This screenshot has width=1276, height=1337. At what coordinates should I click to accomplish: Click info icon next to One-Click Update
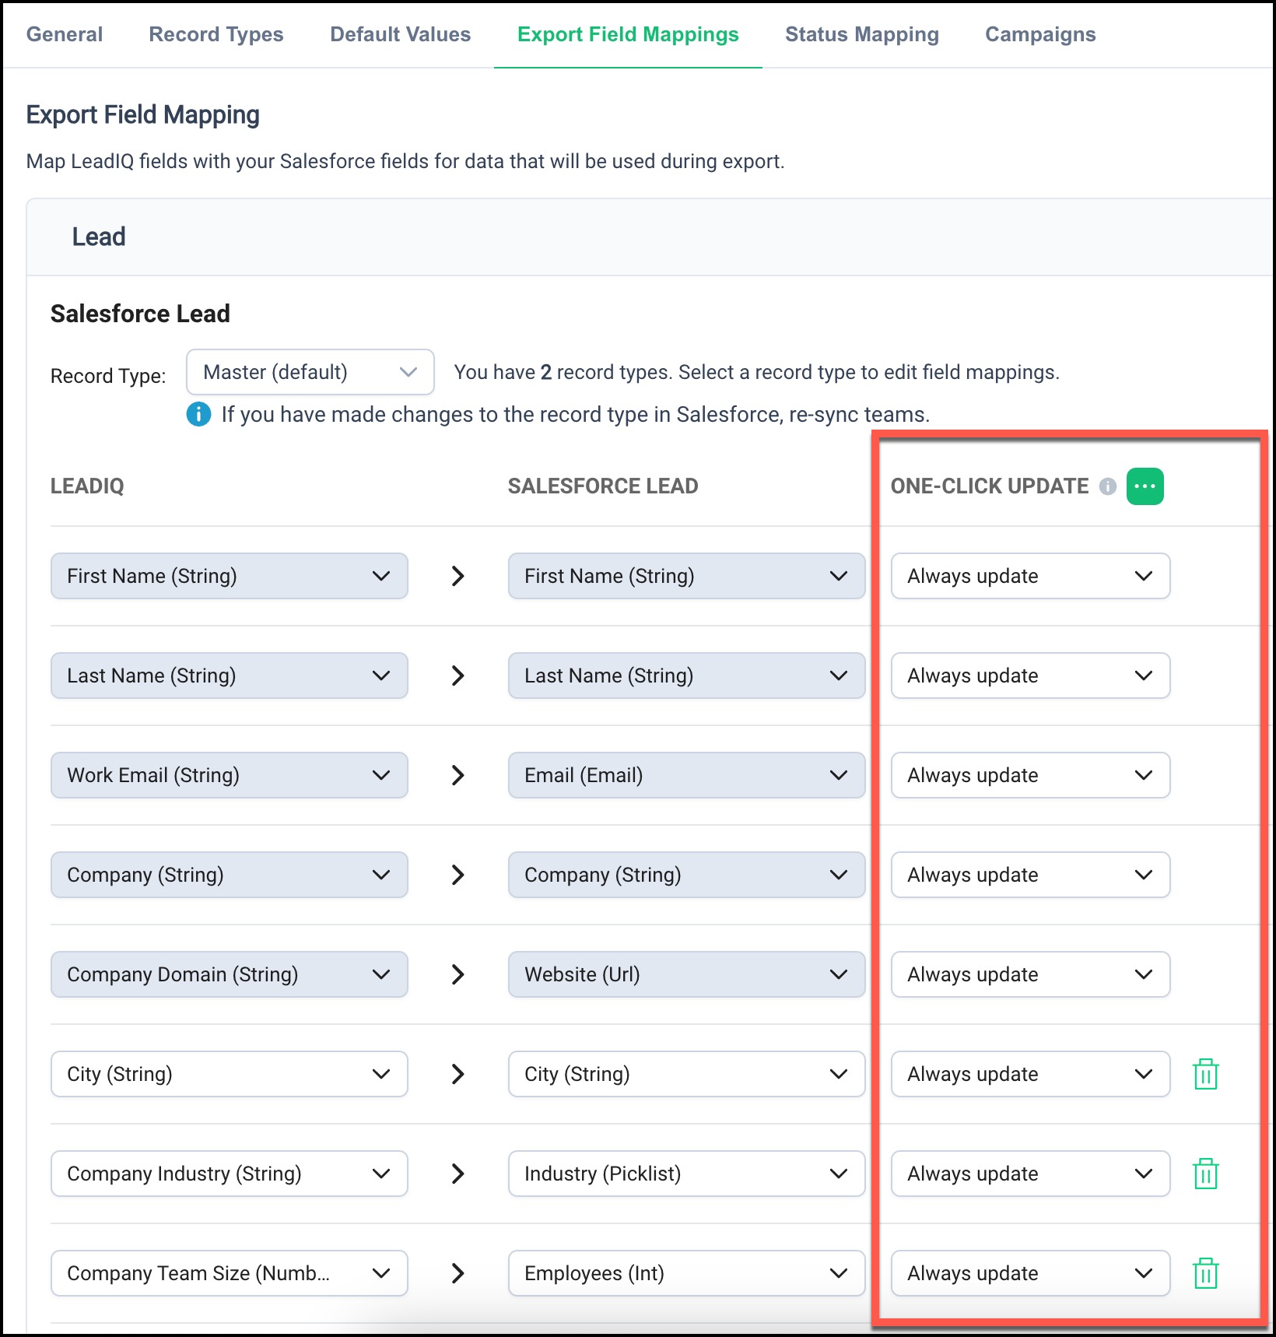(x=1107, y=486)
